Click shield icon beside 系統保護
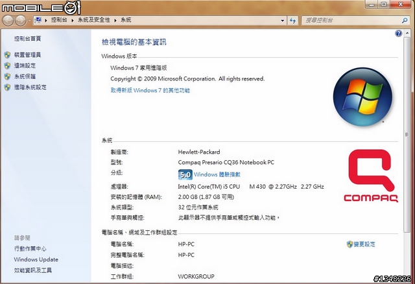The width and height of the screenshot is (415, 284). pyautogui.click(x=7, y=77)
